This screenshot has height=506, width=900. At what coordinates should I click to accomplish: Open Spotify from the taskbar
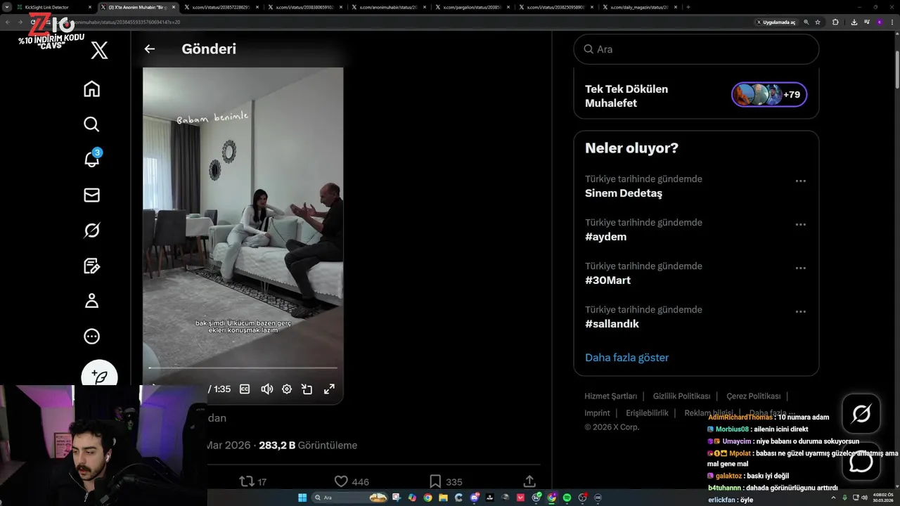tap(567, 498)
